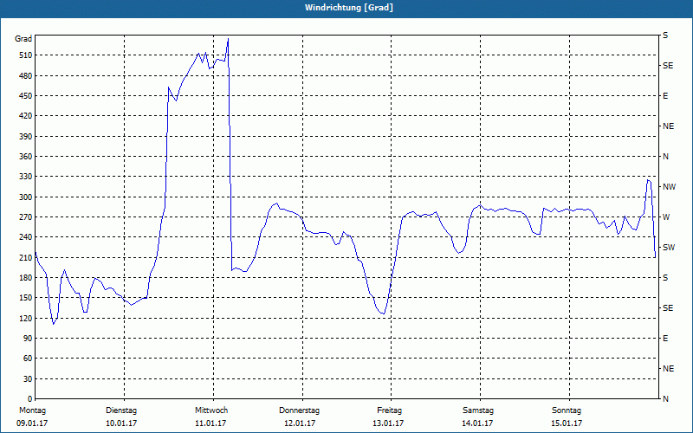693x433 pixels.
Task: Click the "Samstag" day label
Action: coord(478,410)
